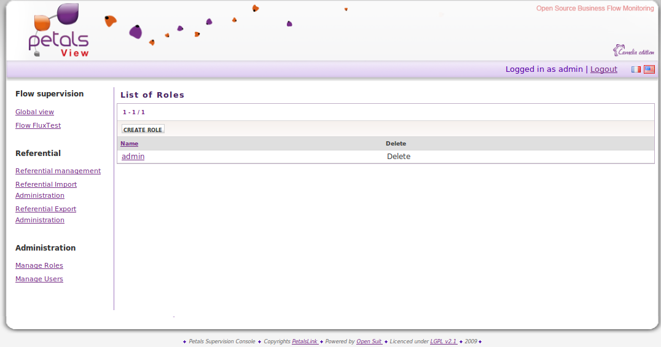Navigate to Manage Users

[x=39, y=279]
